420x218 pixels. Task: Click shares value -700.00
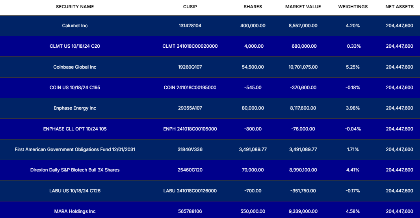[x=253, y=191]
